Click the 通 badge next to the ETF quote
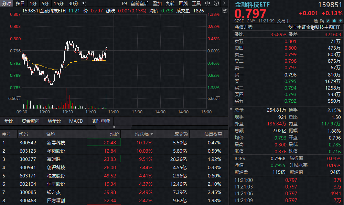The height and width of the screenshot is (205, 344). coord(315,20)
